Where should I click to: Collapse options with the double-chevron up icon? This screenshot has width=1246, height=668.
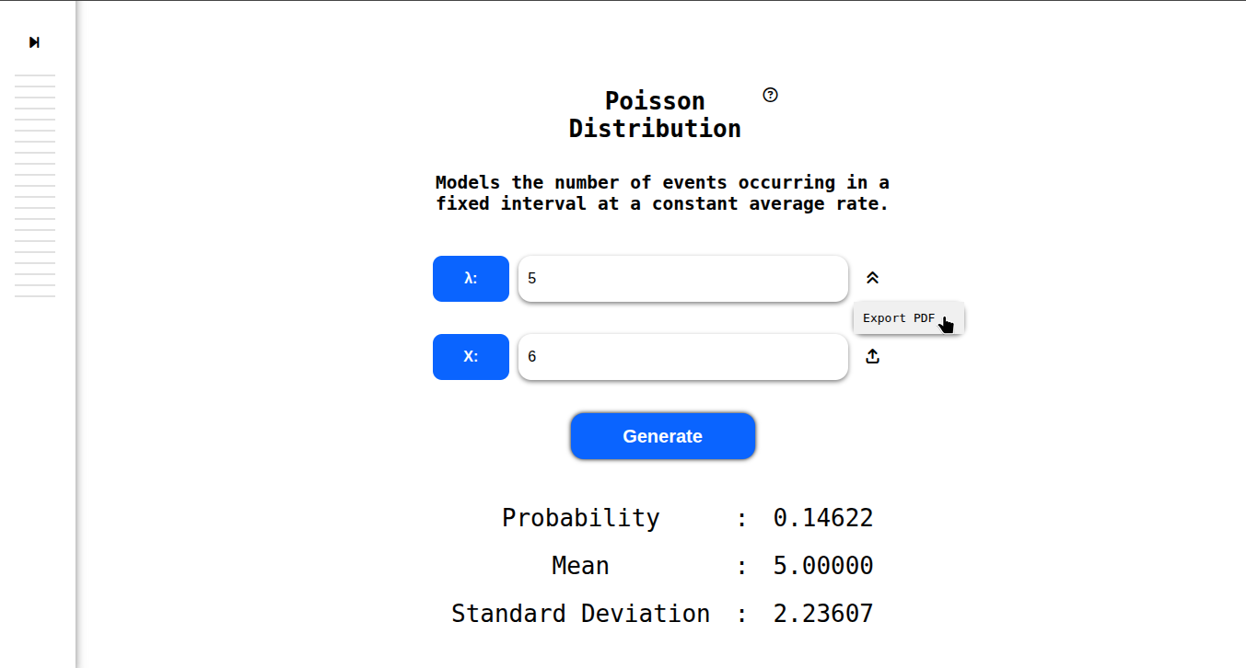[x=873, y=278]
